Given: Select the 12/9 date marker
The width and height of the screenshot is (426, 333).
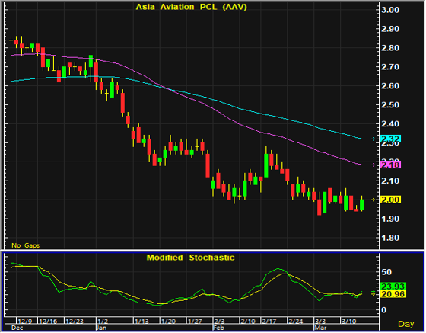Looking at the screenshot, I should click(24, 322).
